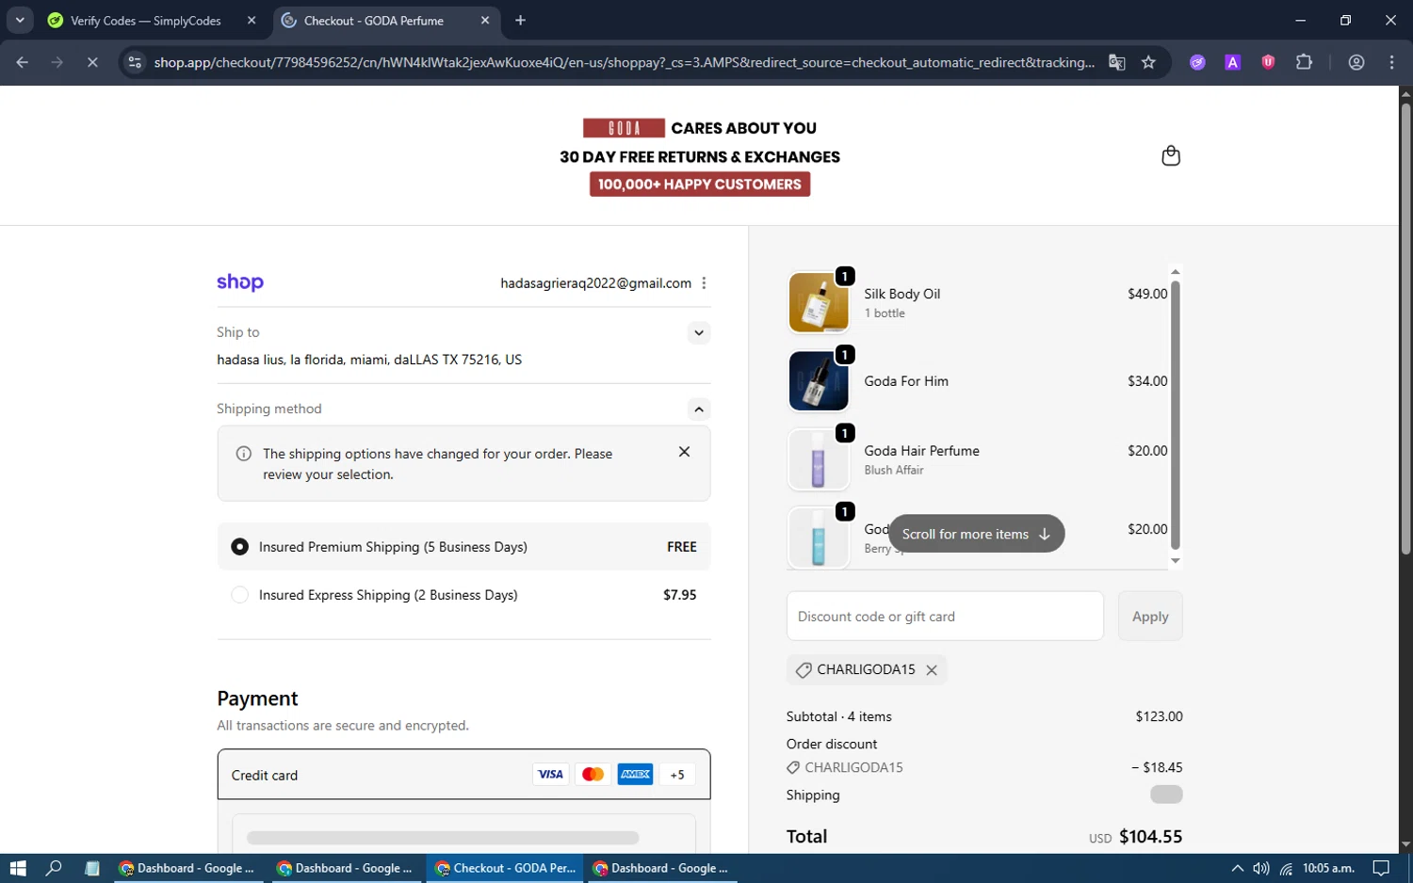Click the purple extension icon in toolbar
The height and width of the screenshot is (883, 1413).
click(1197, 62)
